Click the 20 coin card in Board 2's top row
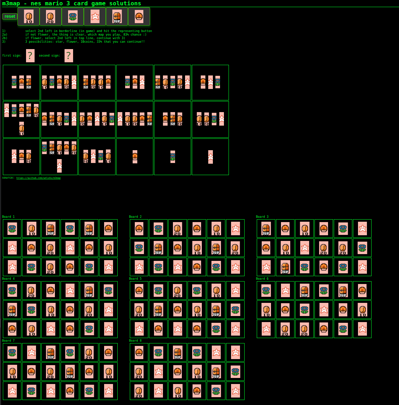Image resolution: width=399 pixels, height=405 pixels. tap(178, 228)
